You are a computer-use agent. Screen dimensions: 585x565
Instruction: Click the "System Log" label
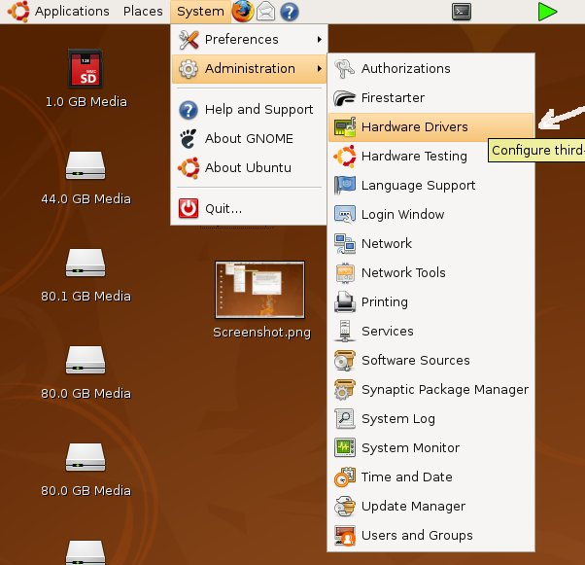398,418
